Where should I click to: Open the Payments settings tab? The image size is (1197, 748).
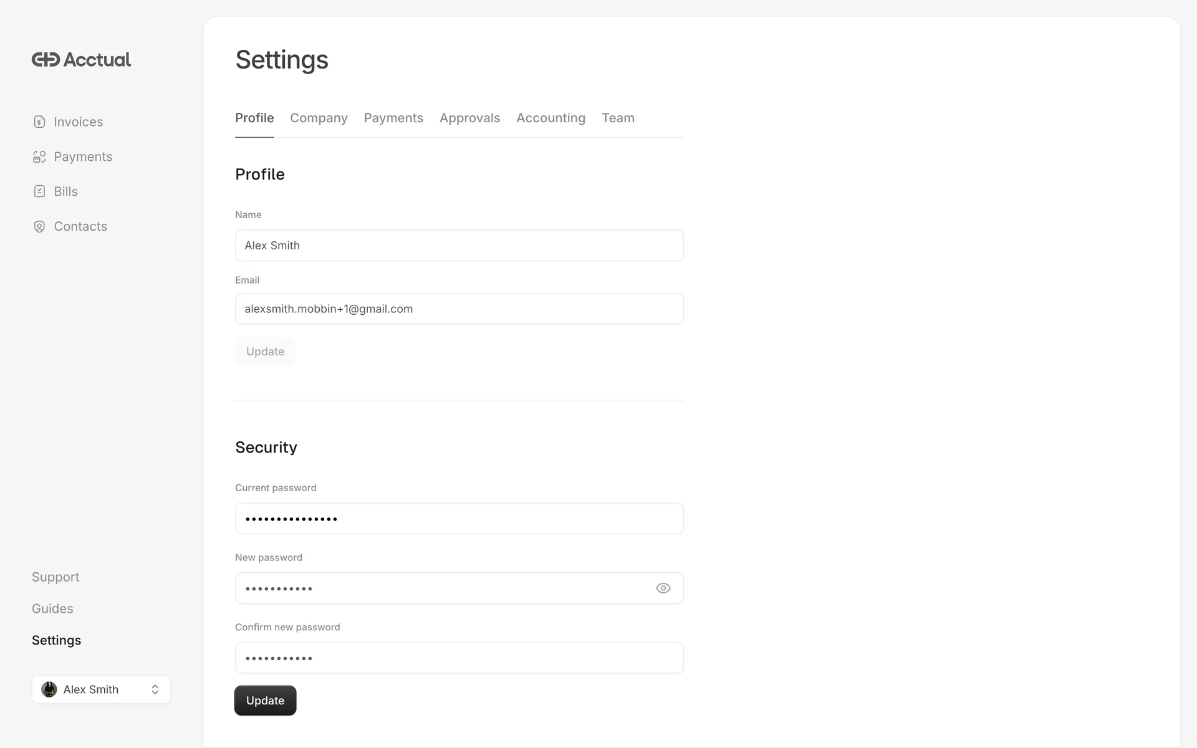[x=393, y=118]
